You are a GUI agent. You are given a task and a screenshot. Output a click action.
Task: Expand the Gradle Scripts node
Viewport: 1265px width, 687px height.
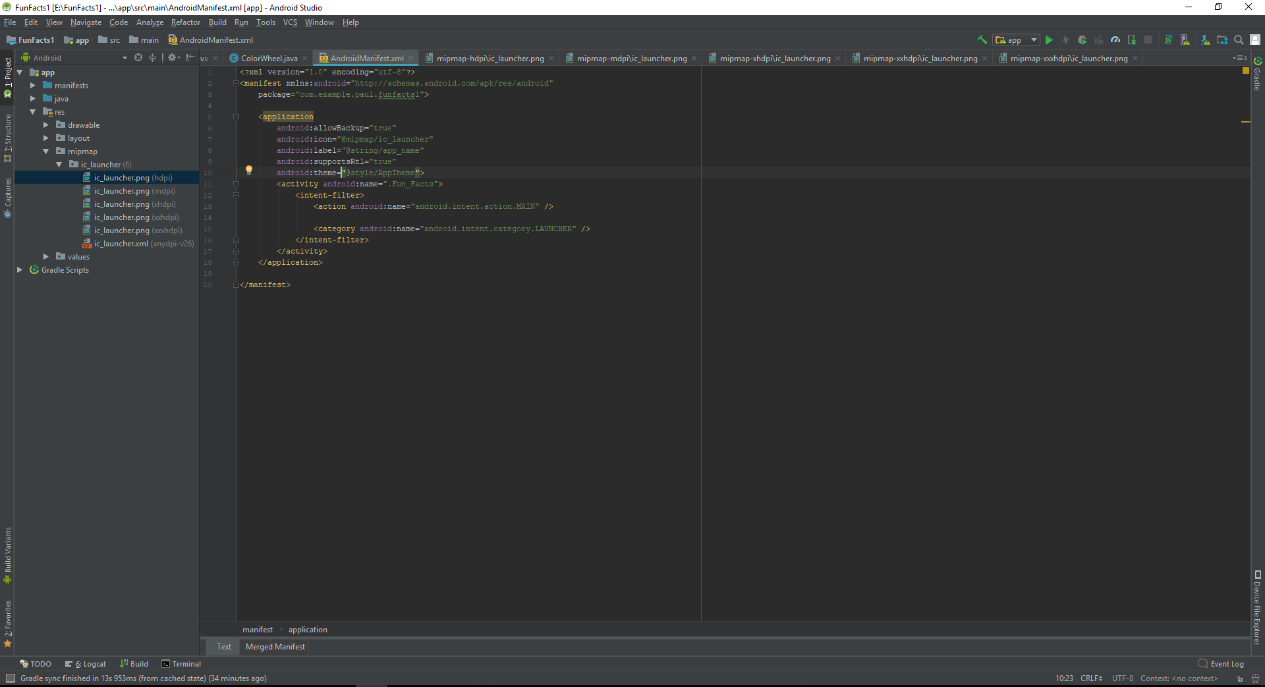point(20,270)
